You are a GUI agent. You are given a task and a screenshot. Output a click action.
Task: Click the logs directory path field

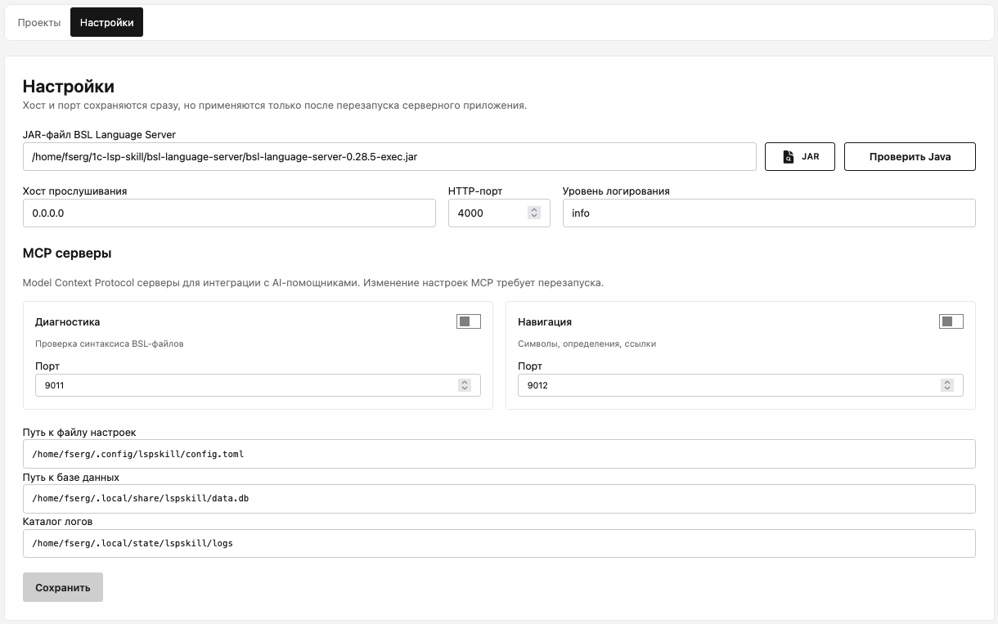(x=499, y=543)
